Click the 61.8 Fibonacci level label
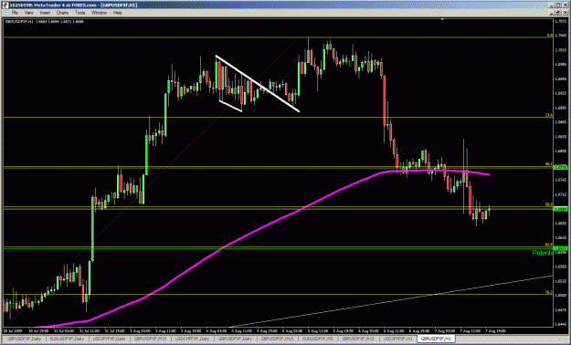Image resolution: width=571 pixels, height=345 pixels. point(549,245)
